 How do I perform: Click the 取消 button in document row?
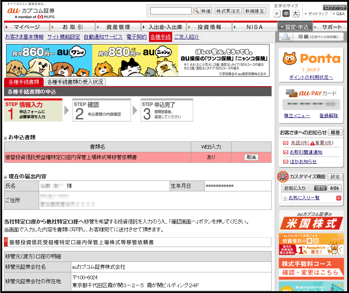(251, 157)
